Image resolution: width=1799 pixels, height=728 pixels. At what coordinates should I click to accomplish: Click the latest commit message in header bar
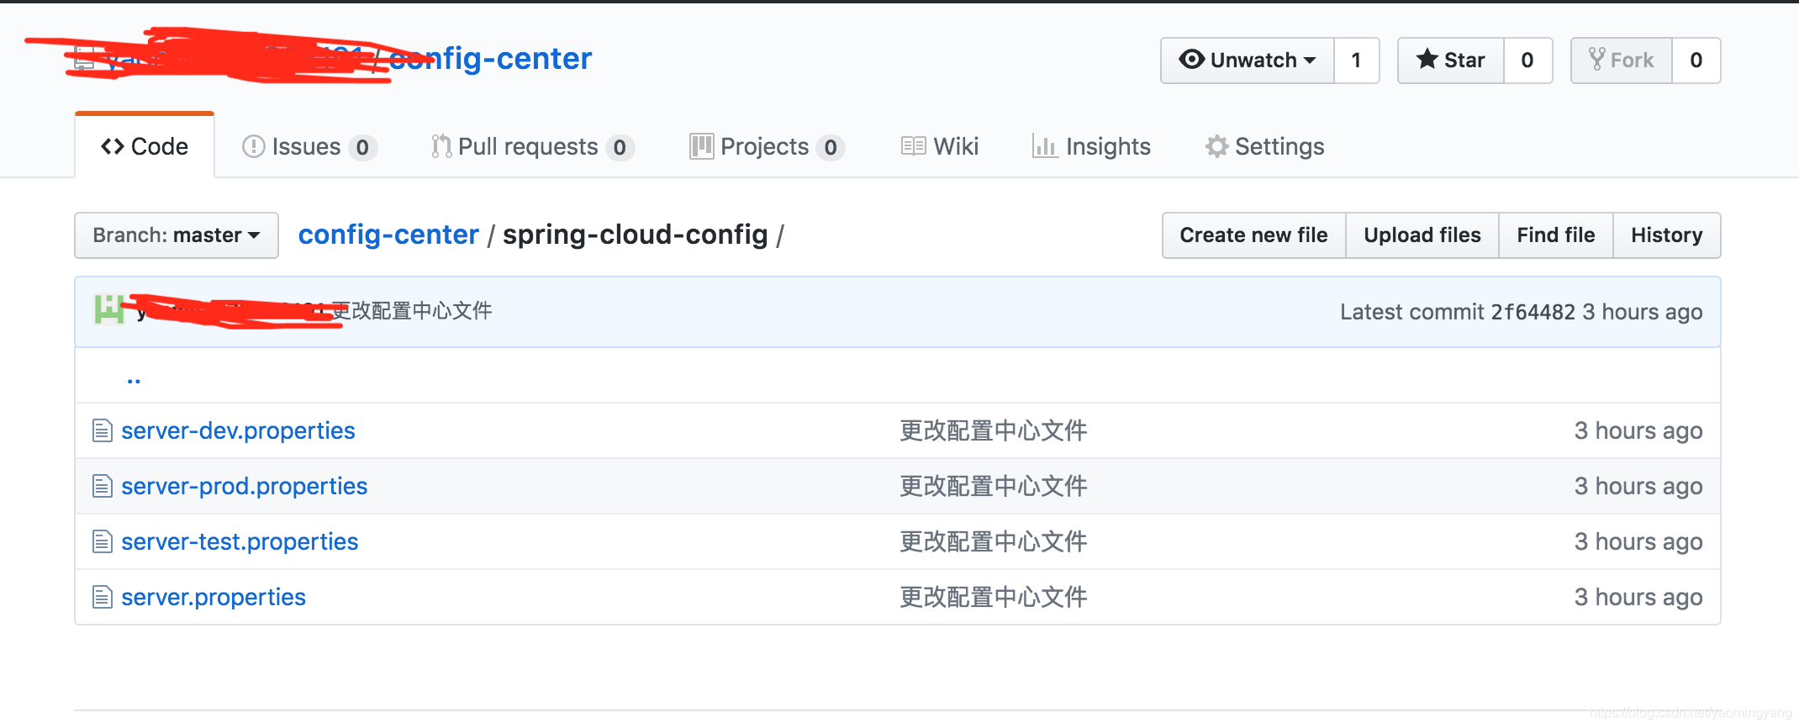pyautogui.click(x=412, y=311)
